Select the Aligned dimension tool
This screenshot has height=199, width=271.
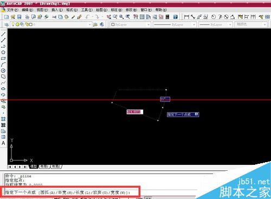[193, 17]
